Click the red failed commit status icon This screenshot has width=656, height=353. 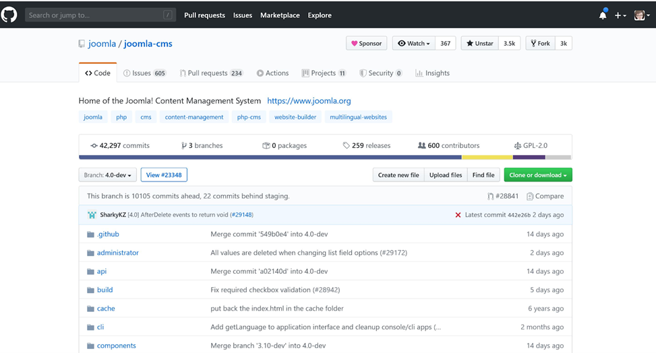click(458, 215)
